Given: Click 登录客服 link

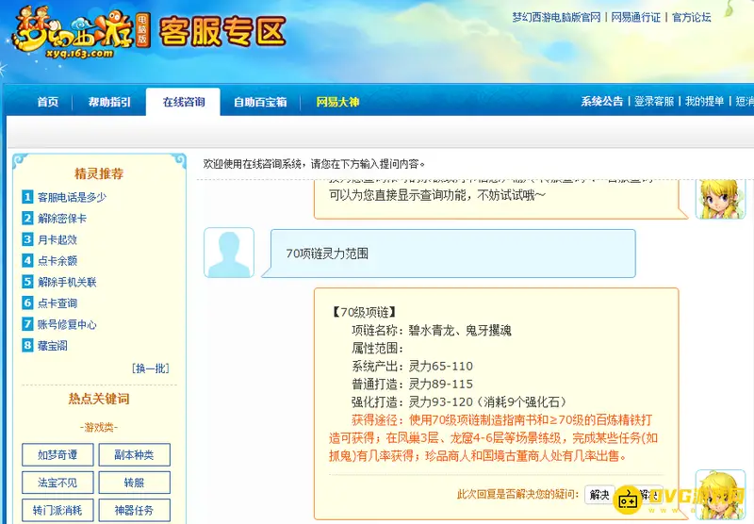Looking at the screenshot, I should 654,101.
